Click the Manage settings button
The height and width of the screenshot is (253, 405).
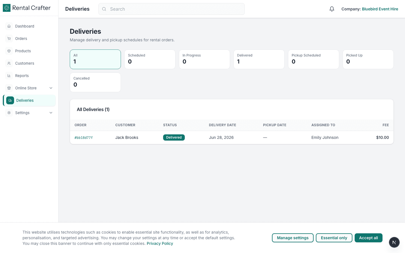[x=293, y=238]
